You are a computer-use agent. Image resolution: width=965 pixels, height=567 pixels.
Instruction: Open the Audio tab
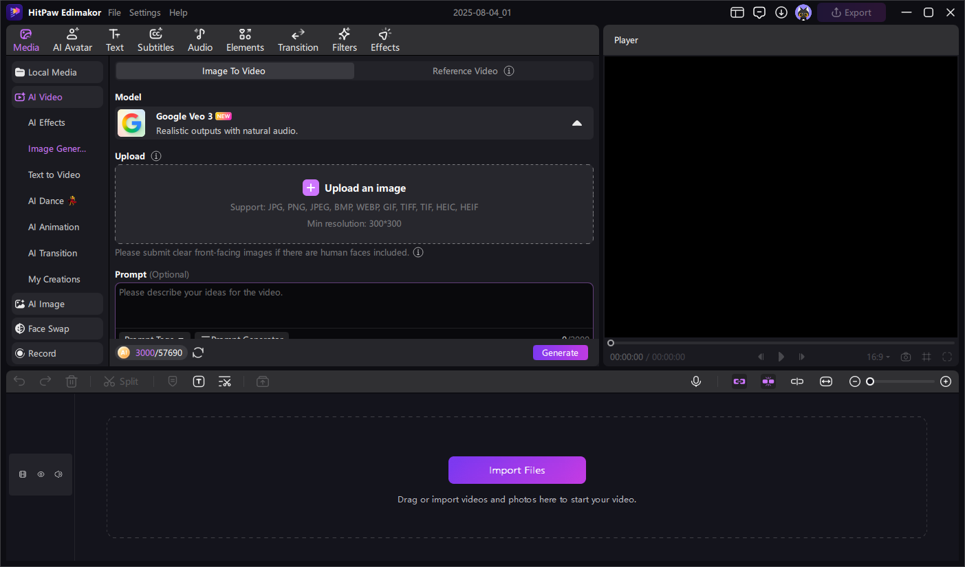[200, 41]
